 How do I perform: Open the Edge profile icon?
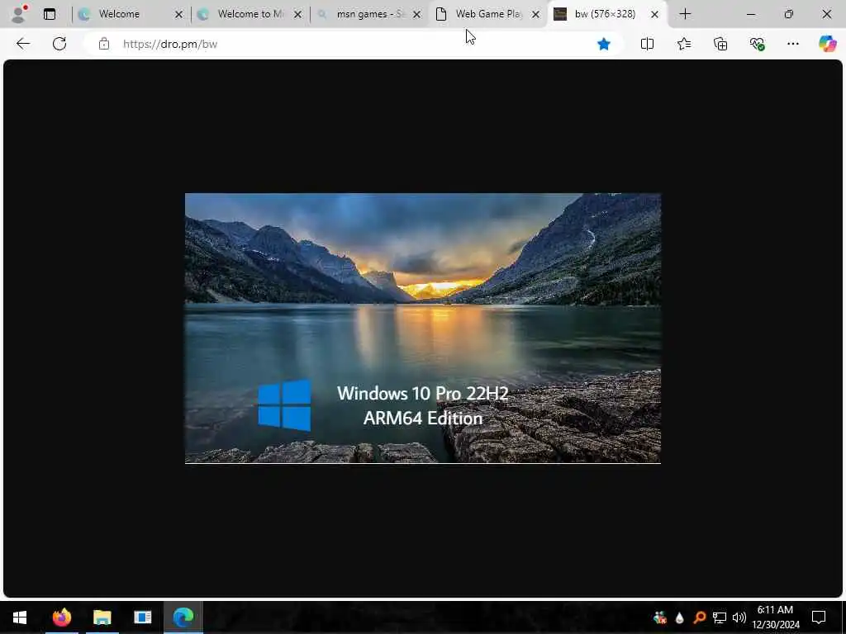click(19, 13)
